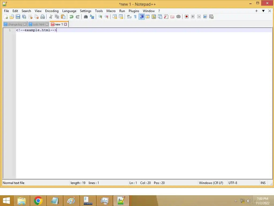
Task: Open the Macro menu
Action: (111, 11)
